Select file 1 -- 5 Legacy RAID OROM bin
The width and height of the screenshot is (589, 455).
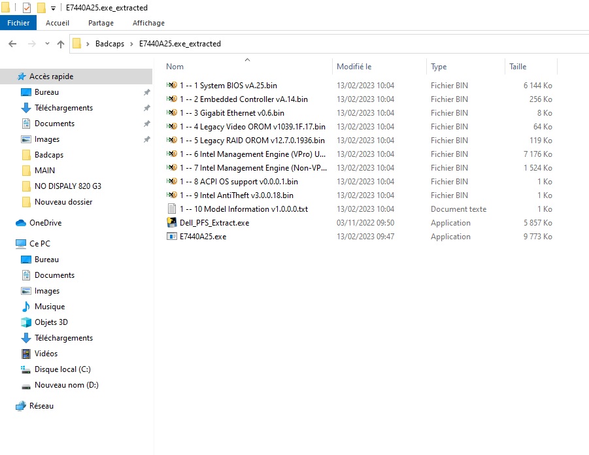click(x=252, y=141)
